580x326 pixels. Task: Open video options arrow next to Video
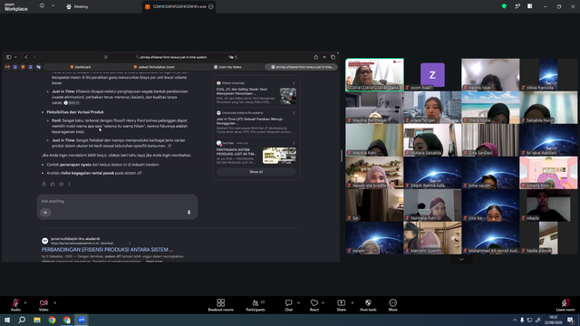click(x=54, y=302)
